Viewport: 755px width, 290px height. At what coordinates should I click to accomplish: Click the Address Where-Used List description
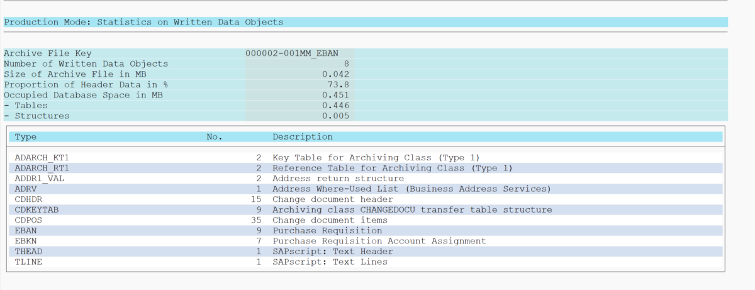[411, 189]
